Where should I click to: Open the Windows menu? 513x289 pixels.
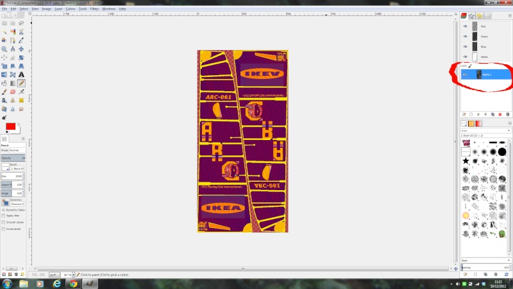108,9
